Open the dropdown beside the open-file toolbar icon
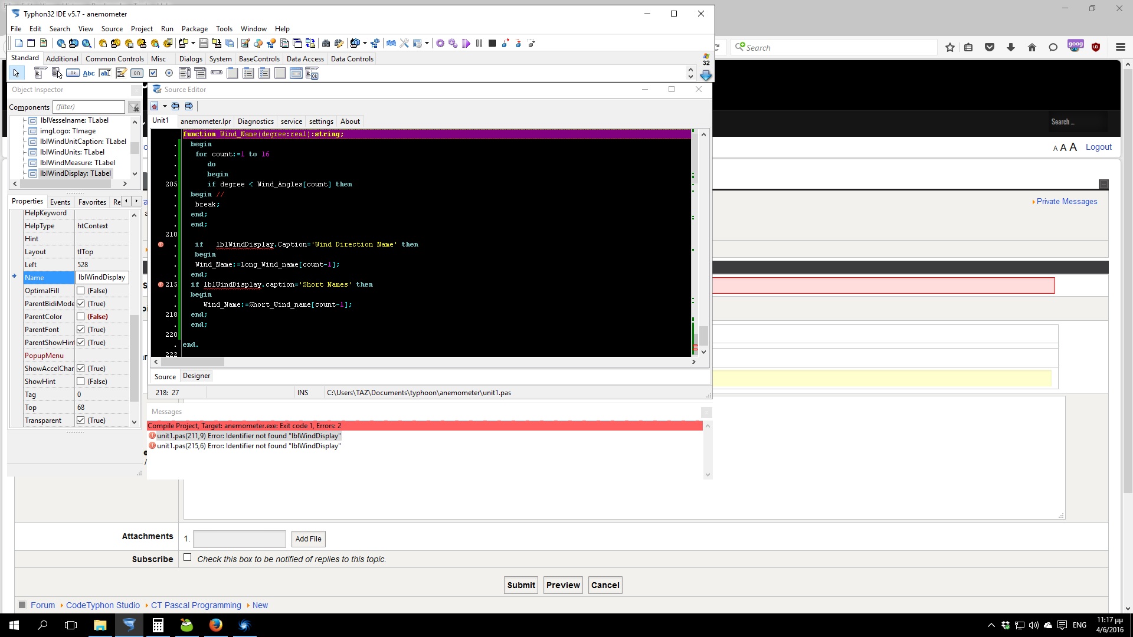The height and width of the screenshot is (637, 1133). (193, 43)
